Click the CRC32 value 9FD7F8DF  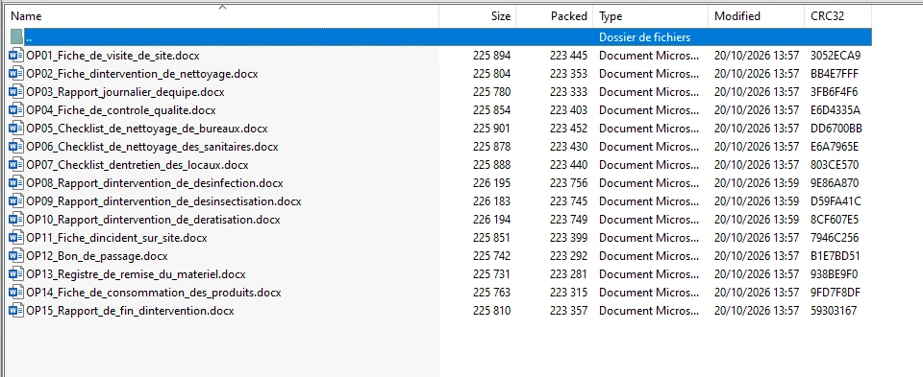(x=836, y=293)
